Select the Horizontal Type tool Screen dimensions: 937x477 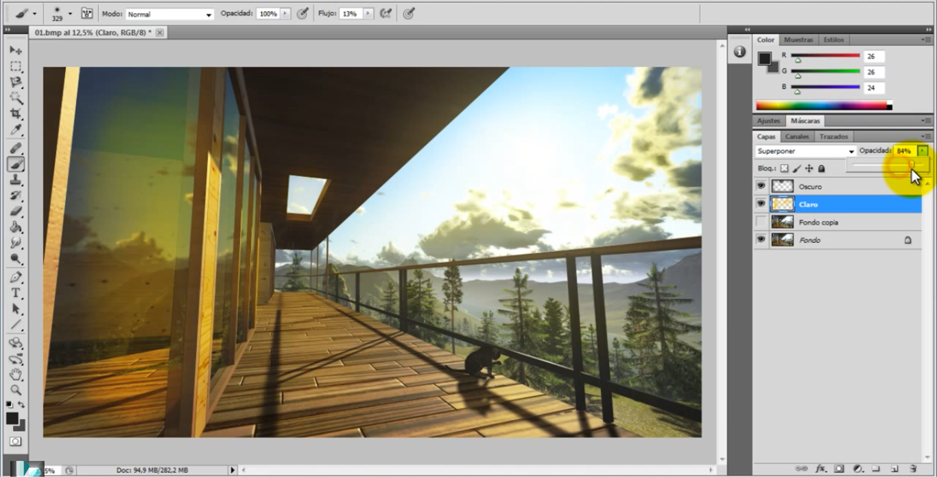coord(15,293)
